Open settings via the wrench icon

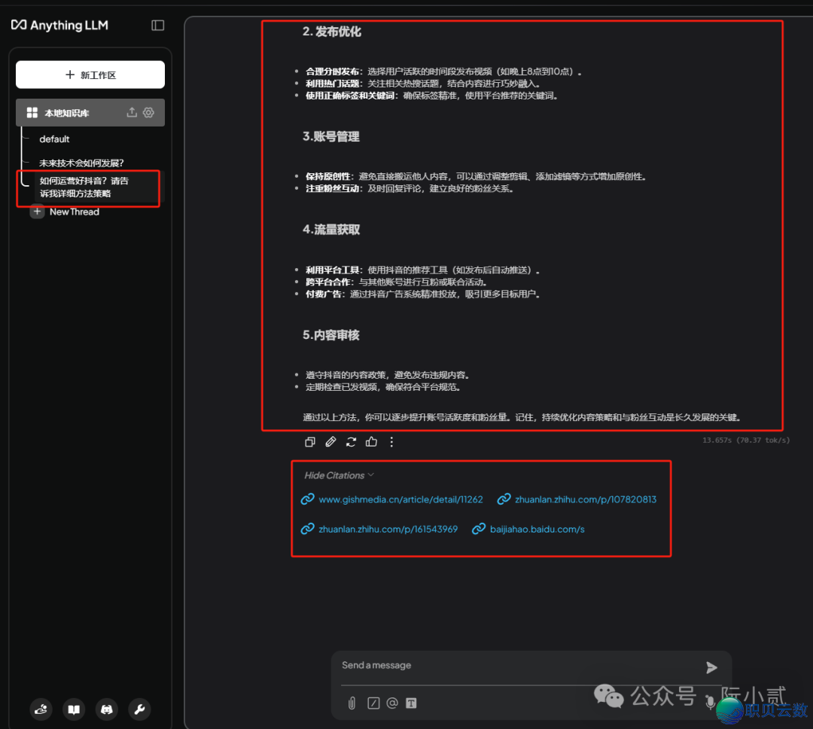point(139,709)
